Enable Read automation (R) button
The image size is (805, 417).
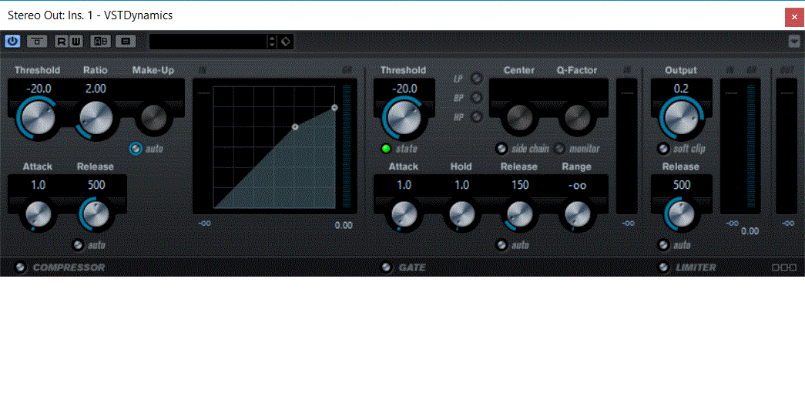(62, 41)
